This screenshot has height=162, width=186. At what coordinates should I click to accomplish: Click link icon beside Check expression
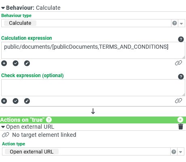pos(178,101)
